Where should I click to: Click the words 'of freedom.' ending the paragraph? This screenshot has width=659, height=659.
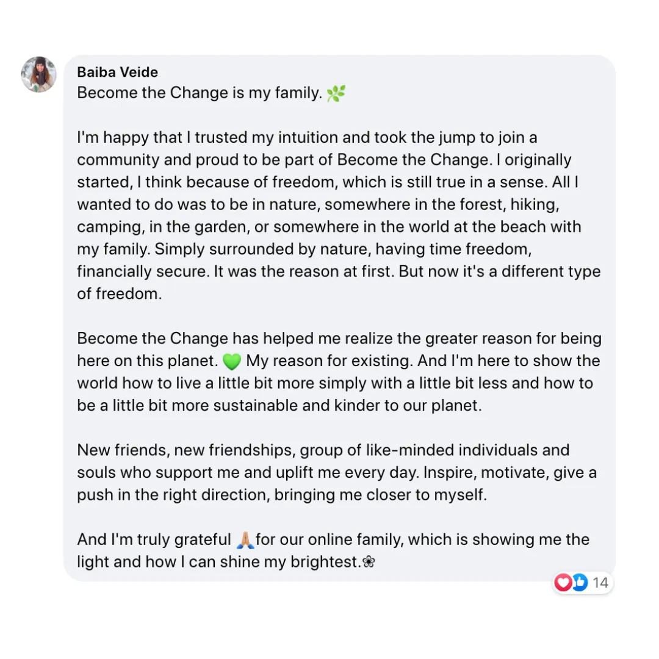point(120,293)
